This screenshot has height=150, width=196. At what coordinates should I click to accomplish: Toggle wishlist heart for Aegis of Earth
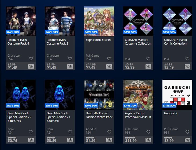(x=148, y=132)
